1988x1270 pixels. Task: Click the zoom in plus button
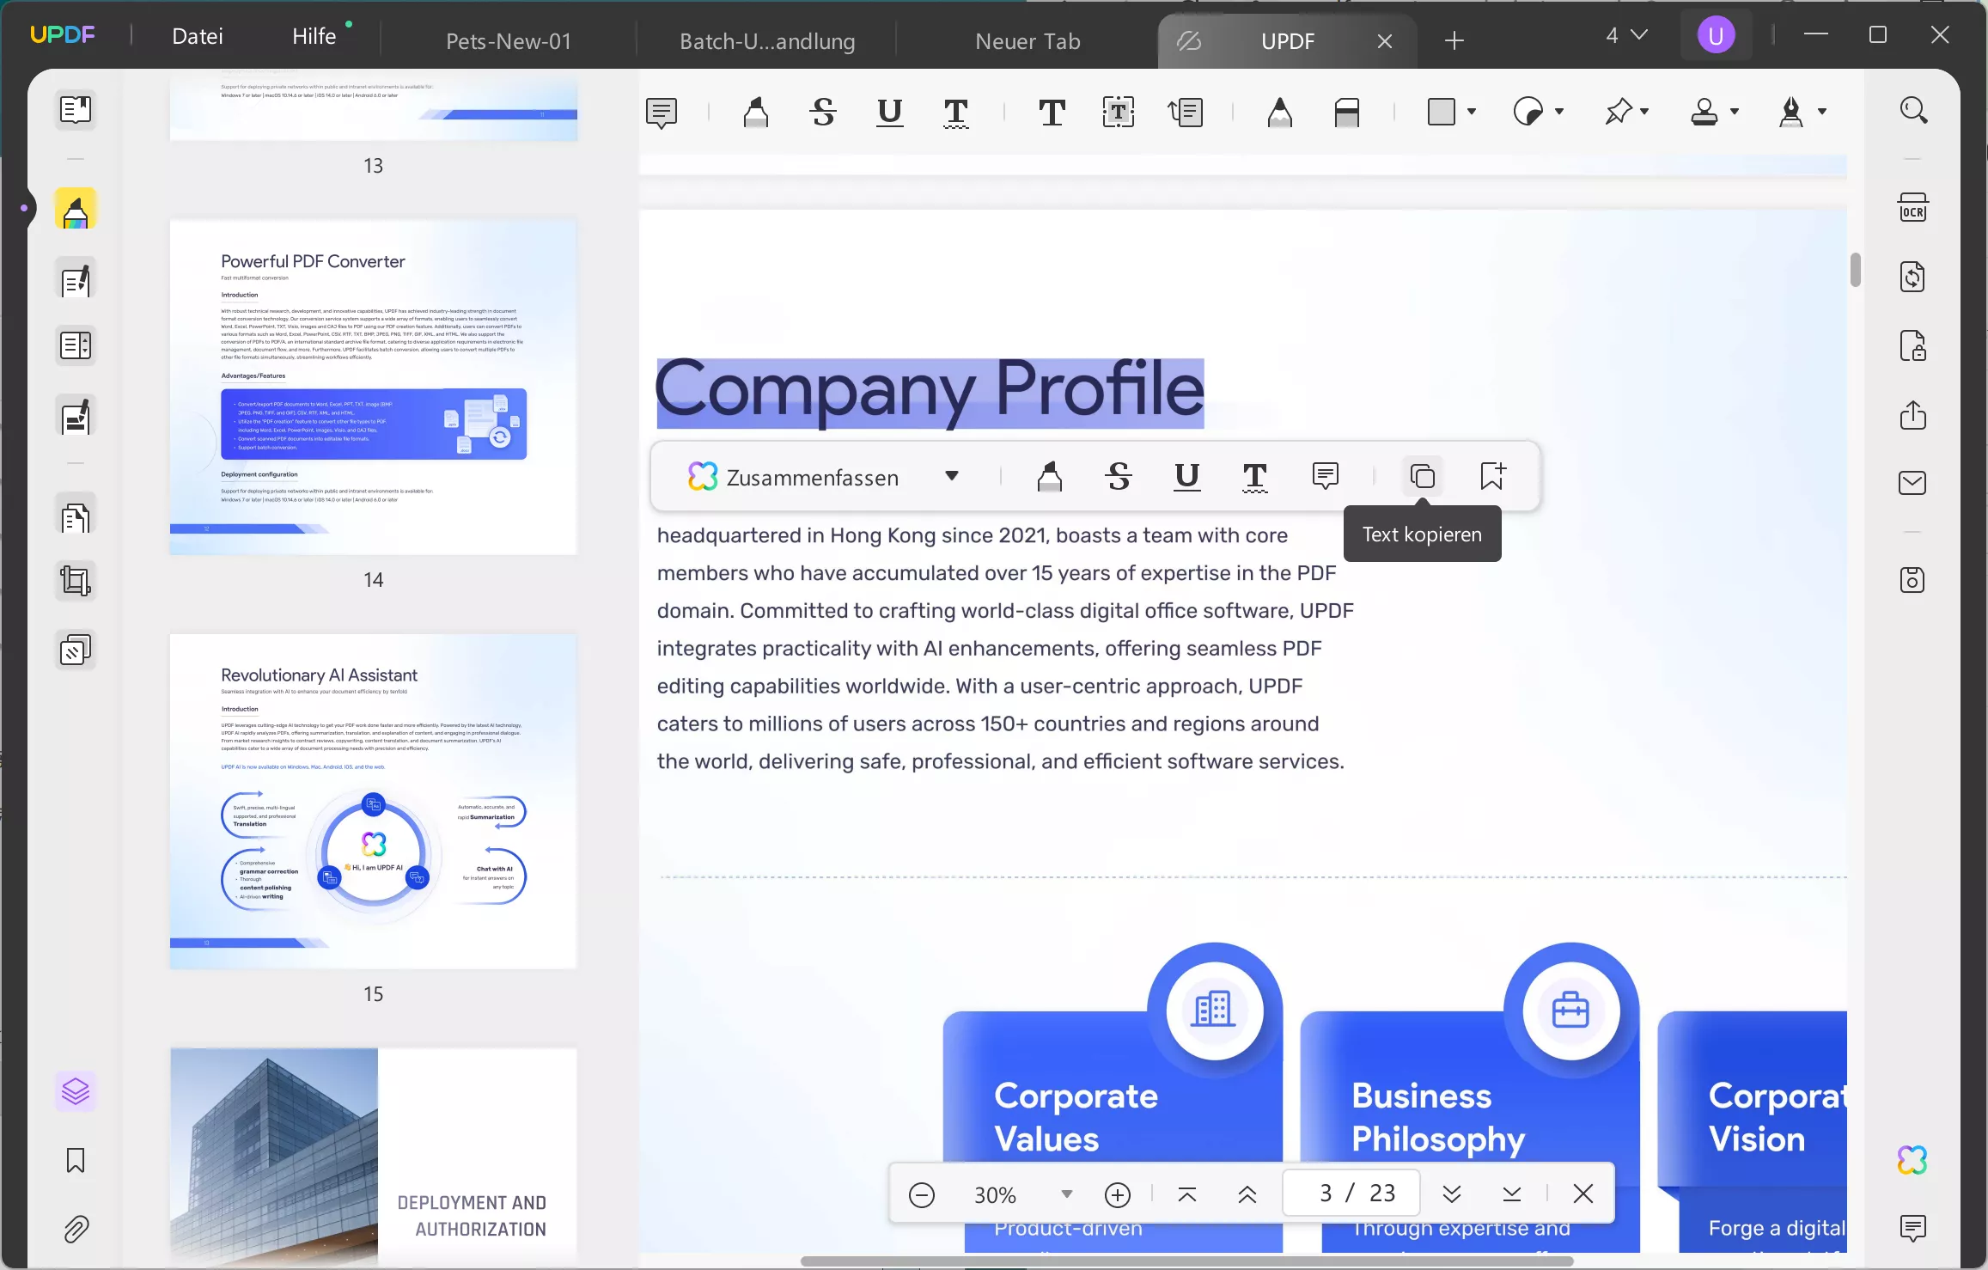[x=1117, y=1194]
